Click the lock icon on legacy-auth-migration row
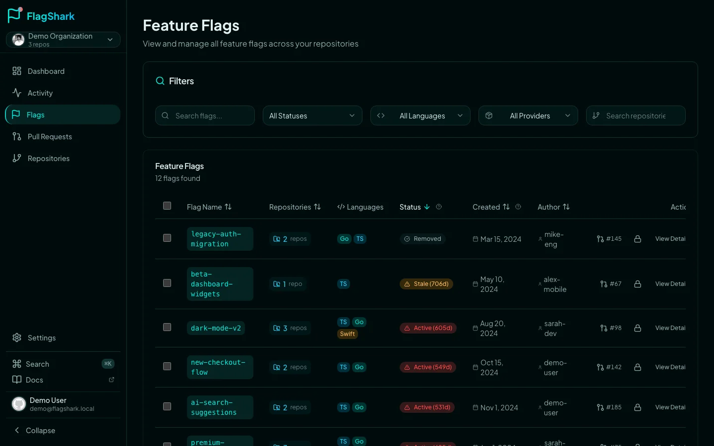The image size is (714, 446). pyautogui.click(x=638, y=238)
